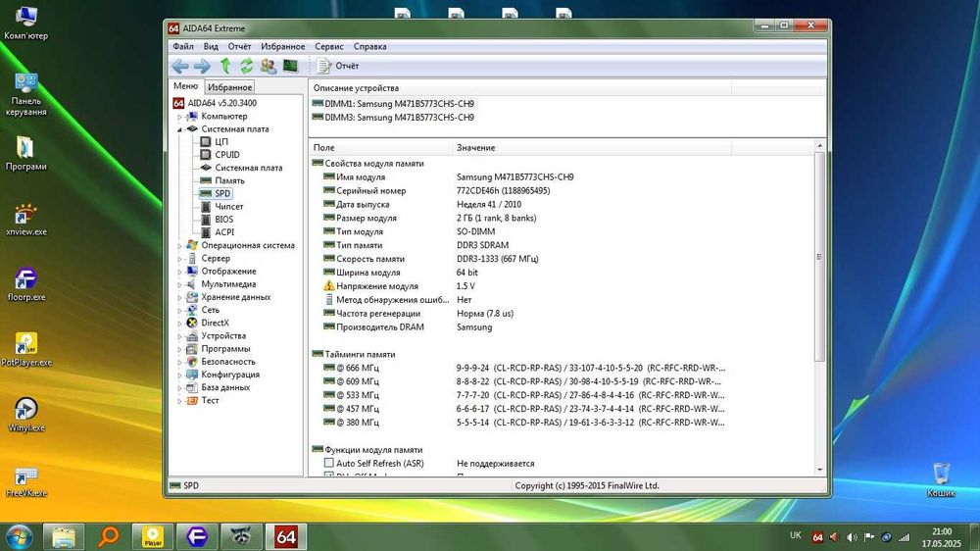Select CPUID in the tree
The height and width of the screenshot is (551, 980).
[227, 155]
